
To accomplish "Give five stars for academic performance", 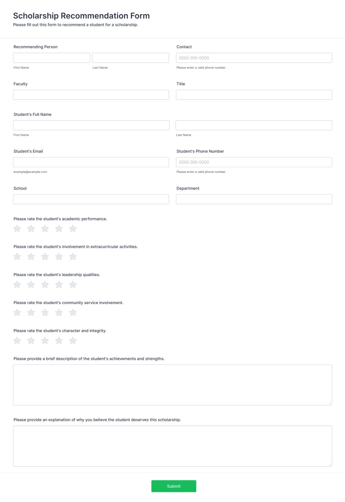I will 73,229.
